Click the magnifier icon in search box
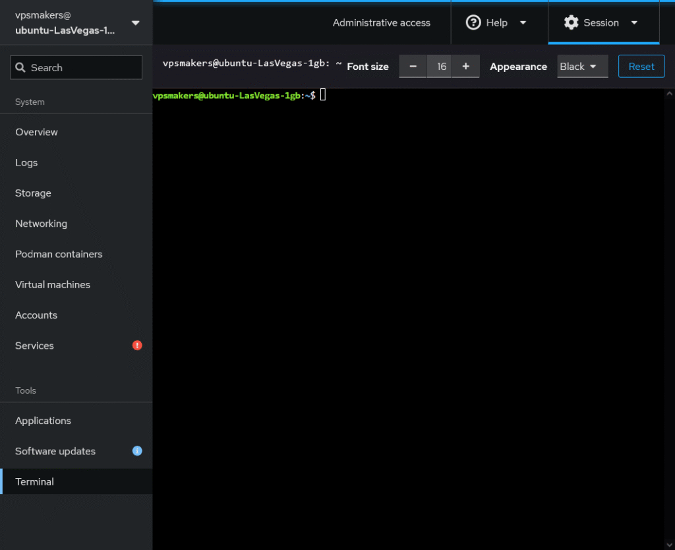The image size is (675, 550). click(x=20, y=68)
